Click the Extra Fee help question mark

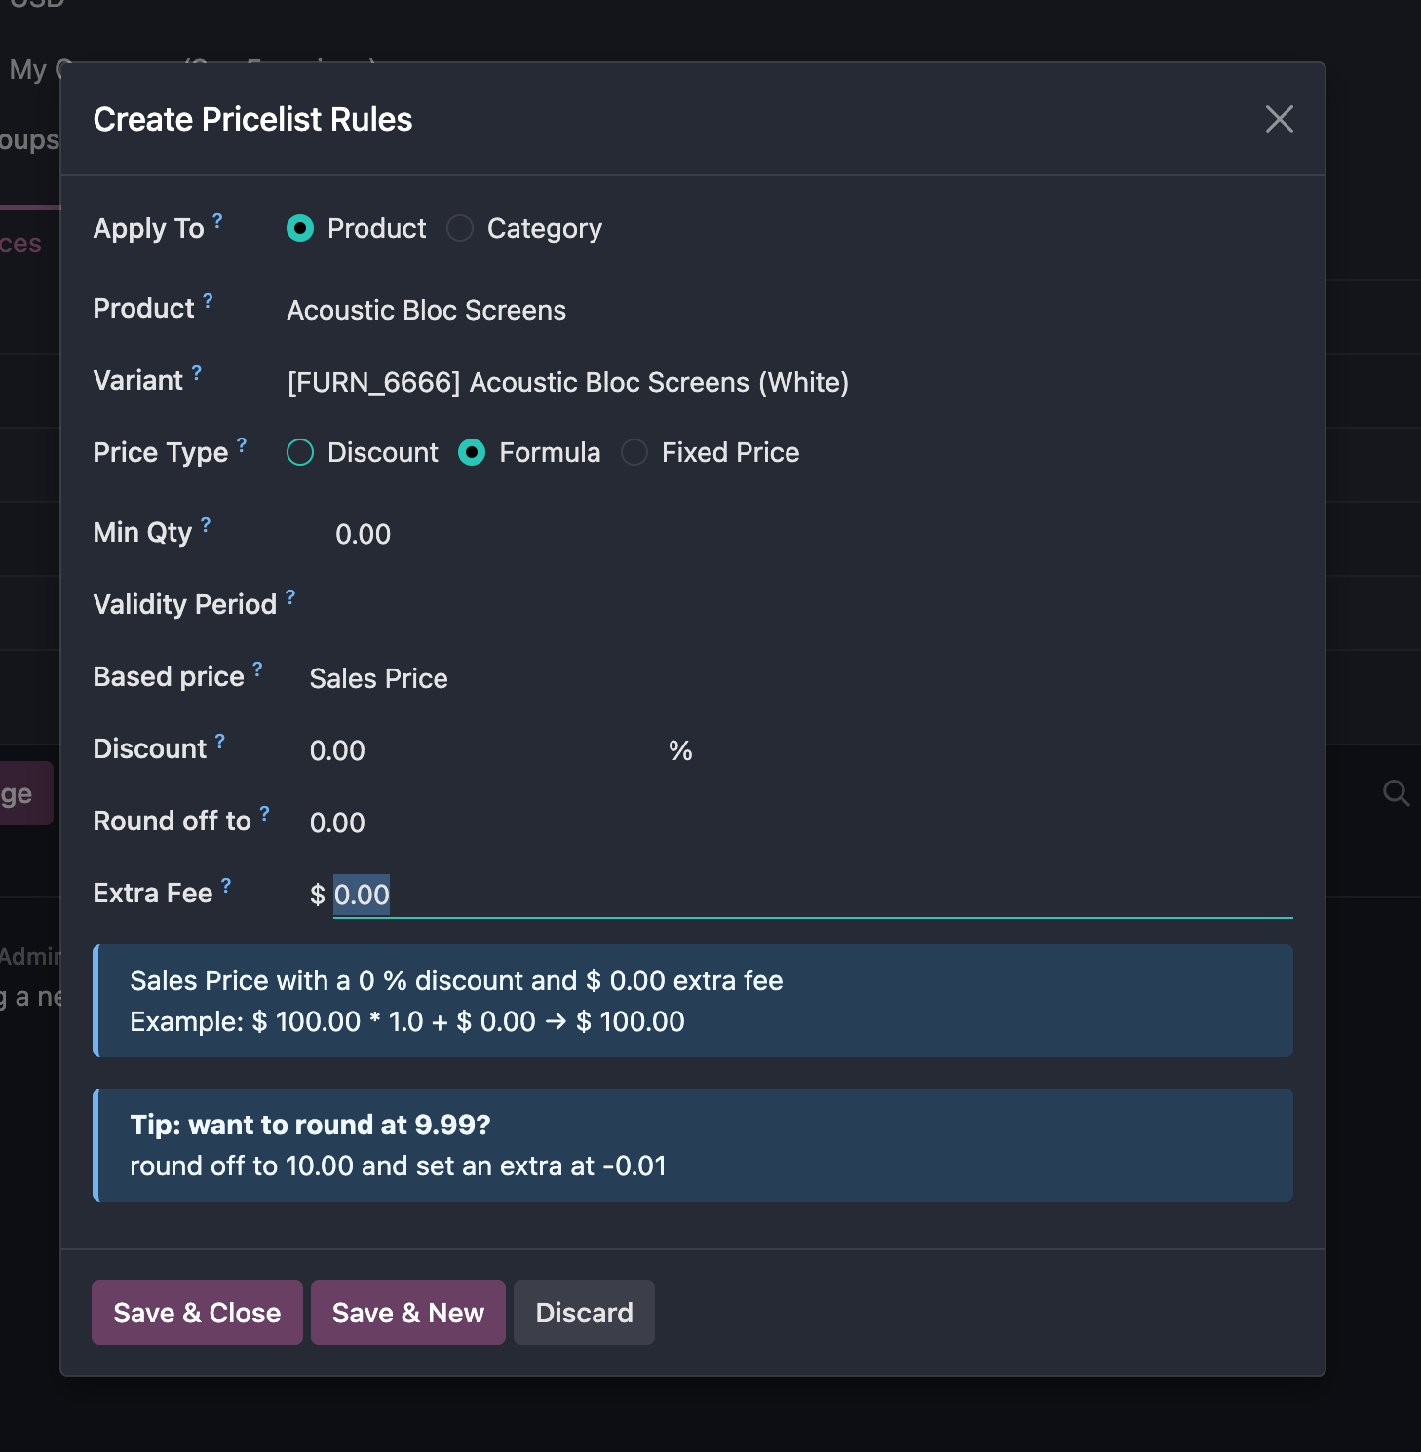[x=226, y=885]
